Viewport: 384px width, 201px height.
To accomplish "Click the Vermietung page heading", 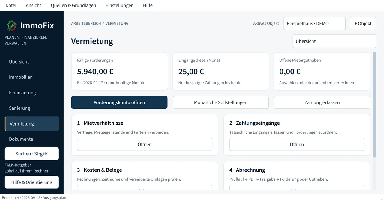I will point(92,41).
